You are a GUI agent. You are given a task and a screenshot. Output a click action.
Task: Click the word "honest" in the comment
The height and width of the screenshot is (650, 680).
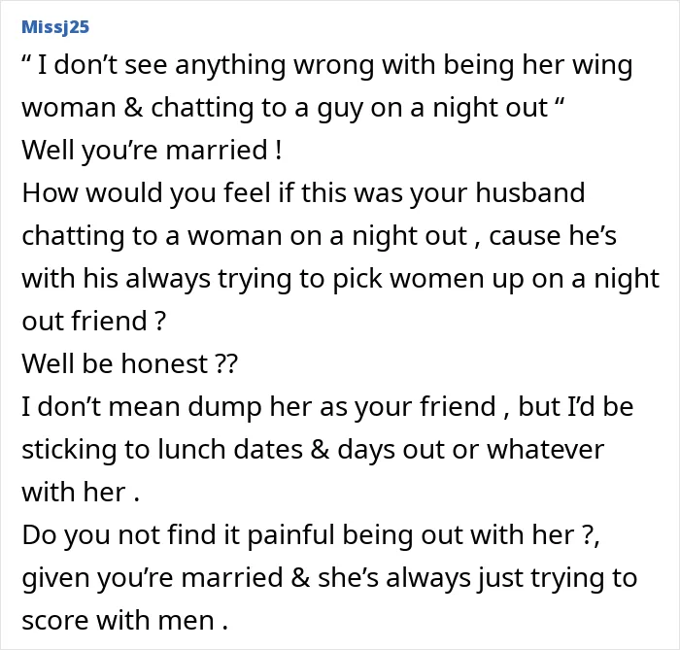(164, 363)
